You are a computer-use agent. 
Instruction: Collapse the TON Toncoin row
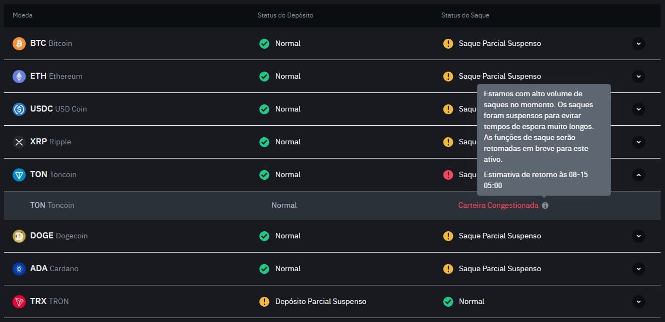[638, 174]
